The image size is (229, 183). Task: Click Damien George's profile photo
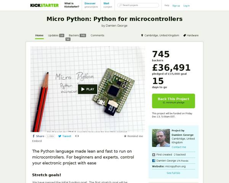[x=161, y=138]
